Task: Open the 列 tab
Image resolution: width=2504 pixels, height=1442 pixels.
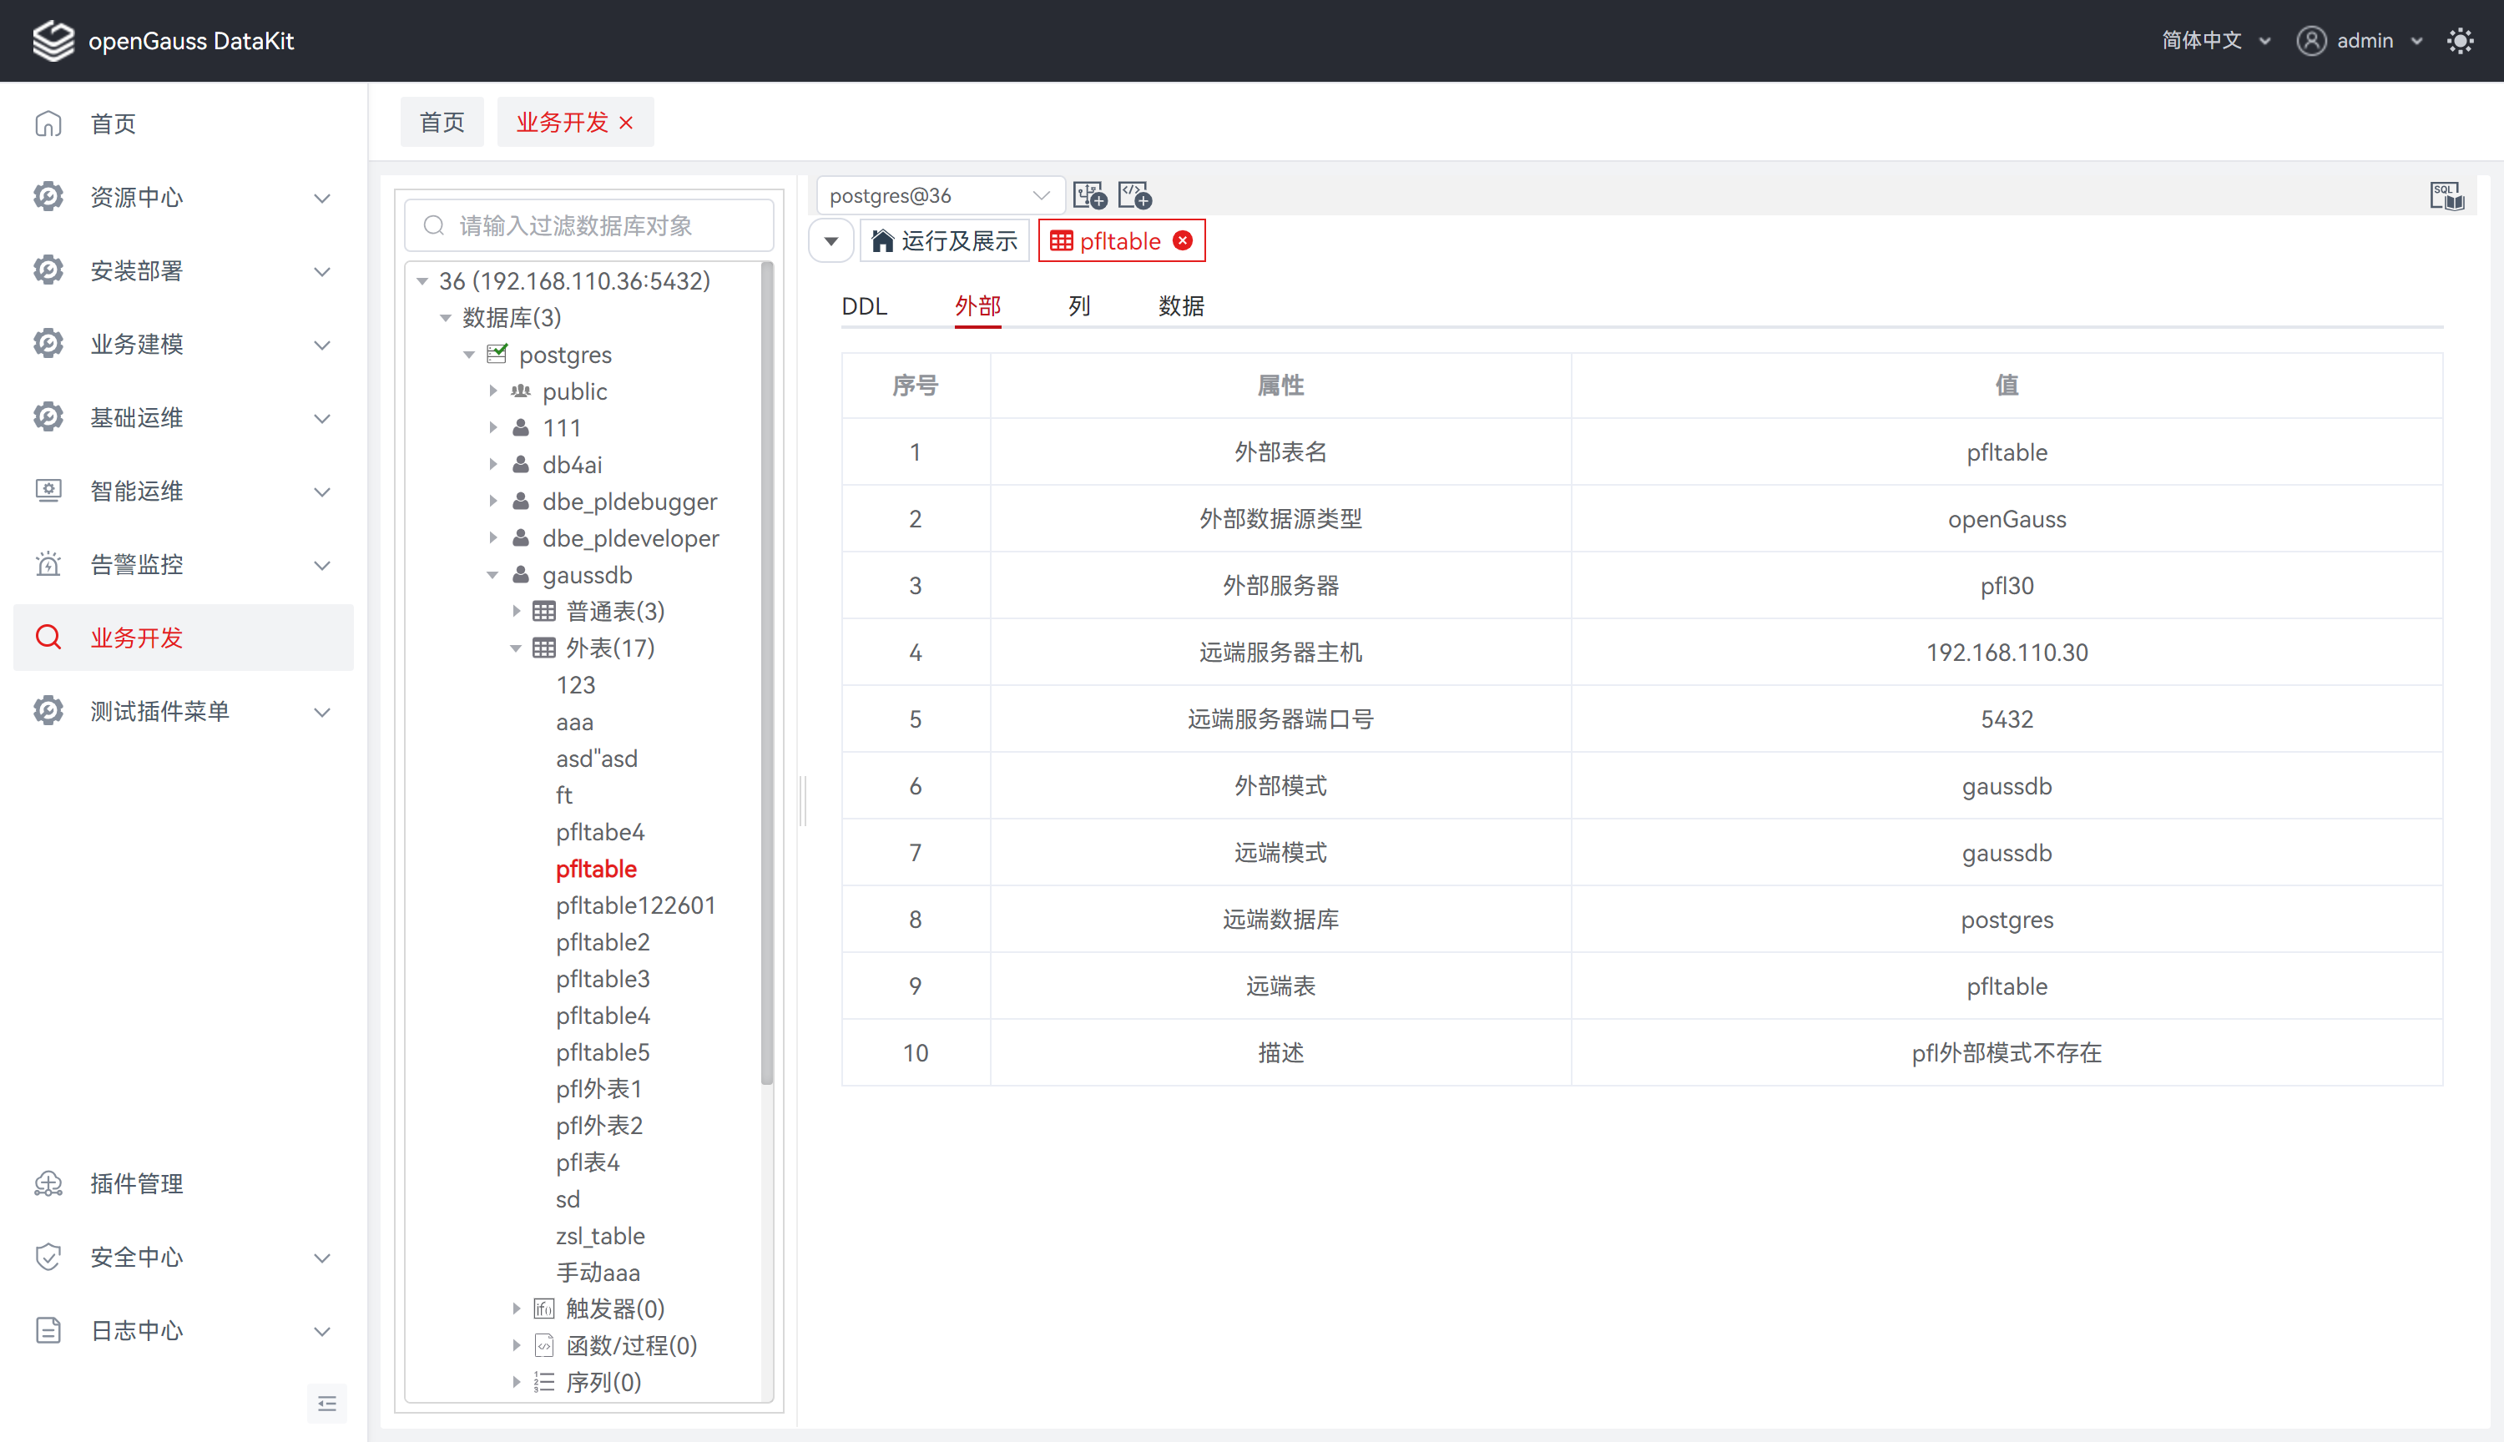Action: pos(1078,306)
